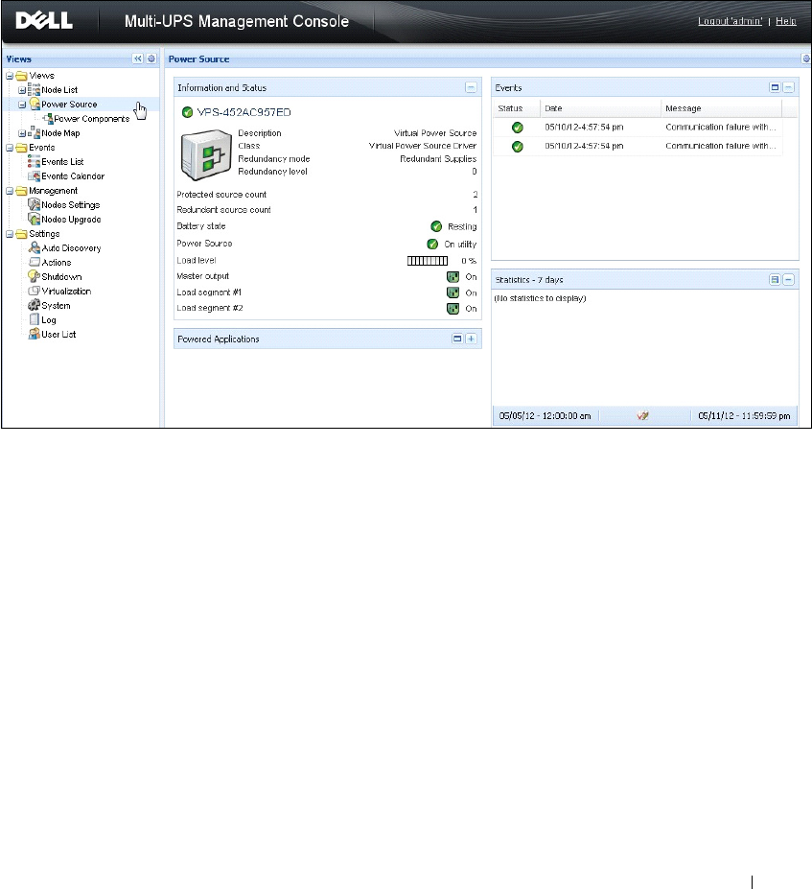Select Auto Discovery tree item
812x889 pixels.
71,248
